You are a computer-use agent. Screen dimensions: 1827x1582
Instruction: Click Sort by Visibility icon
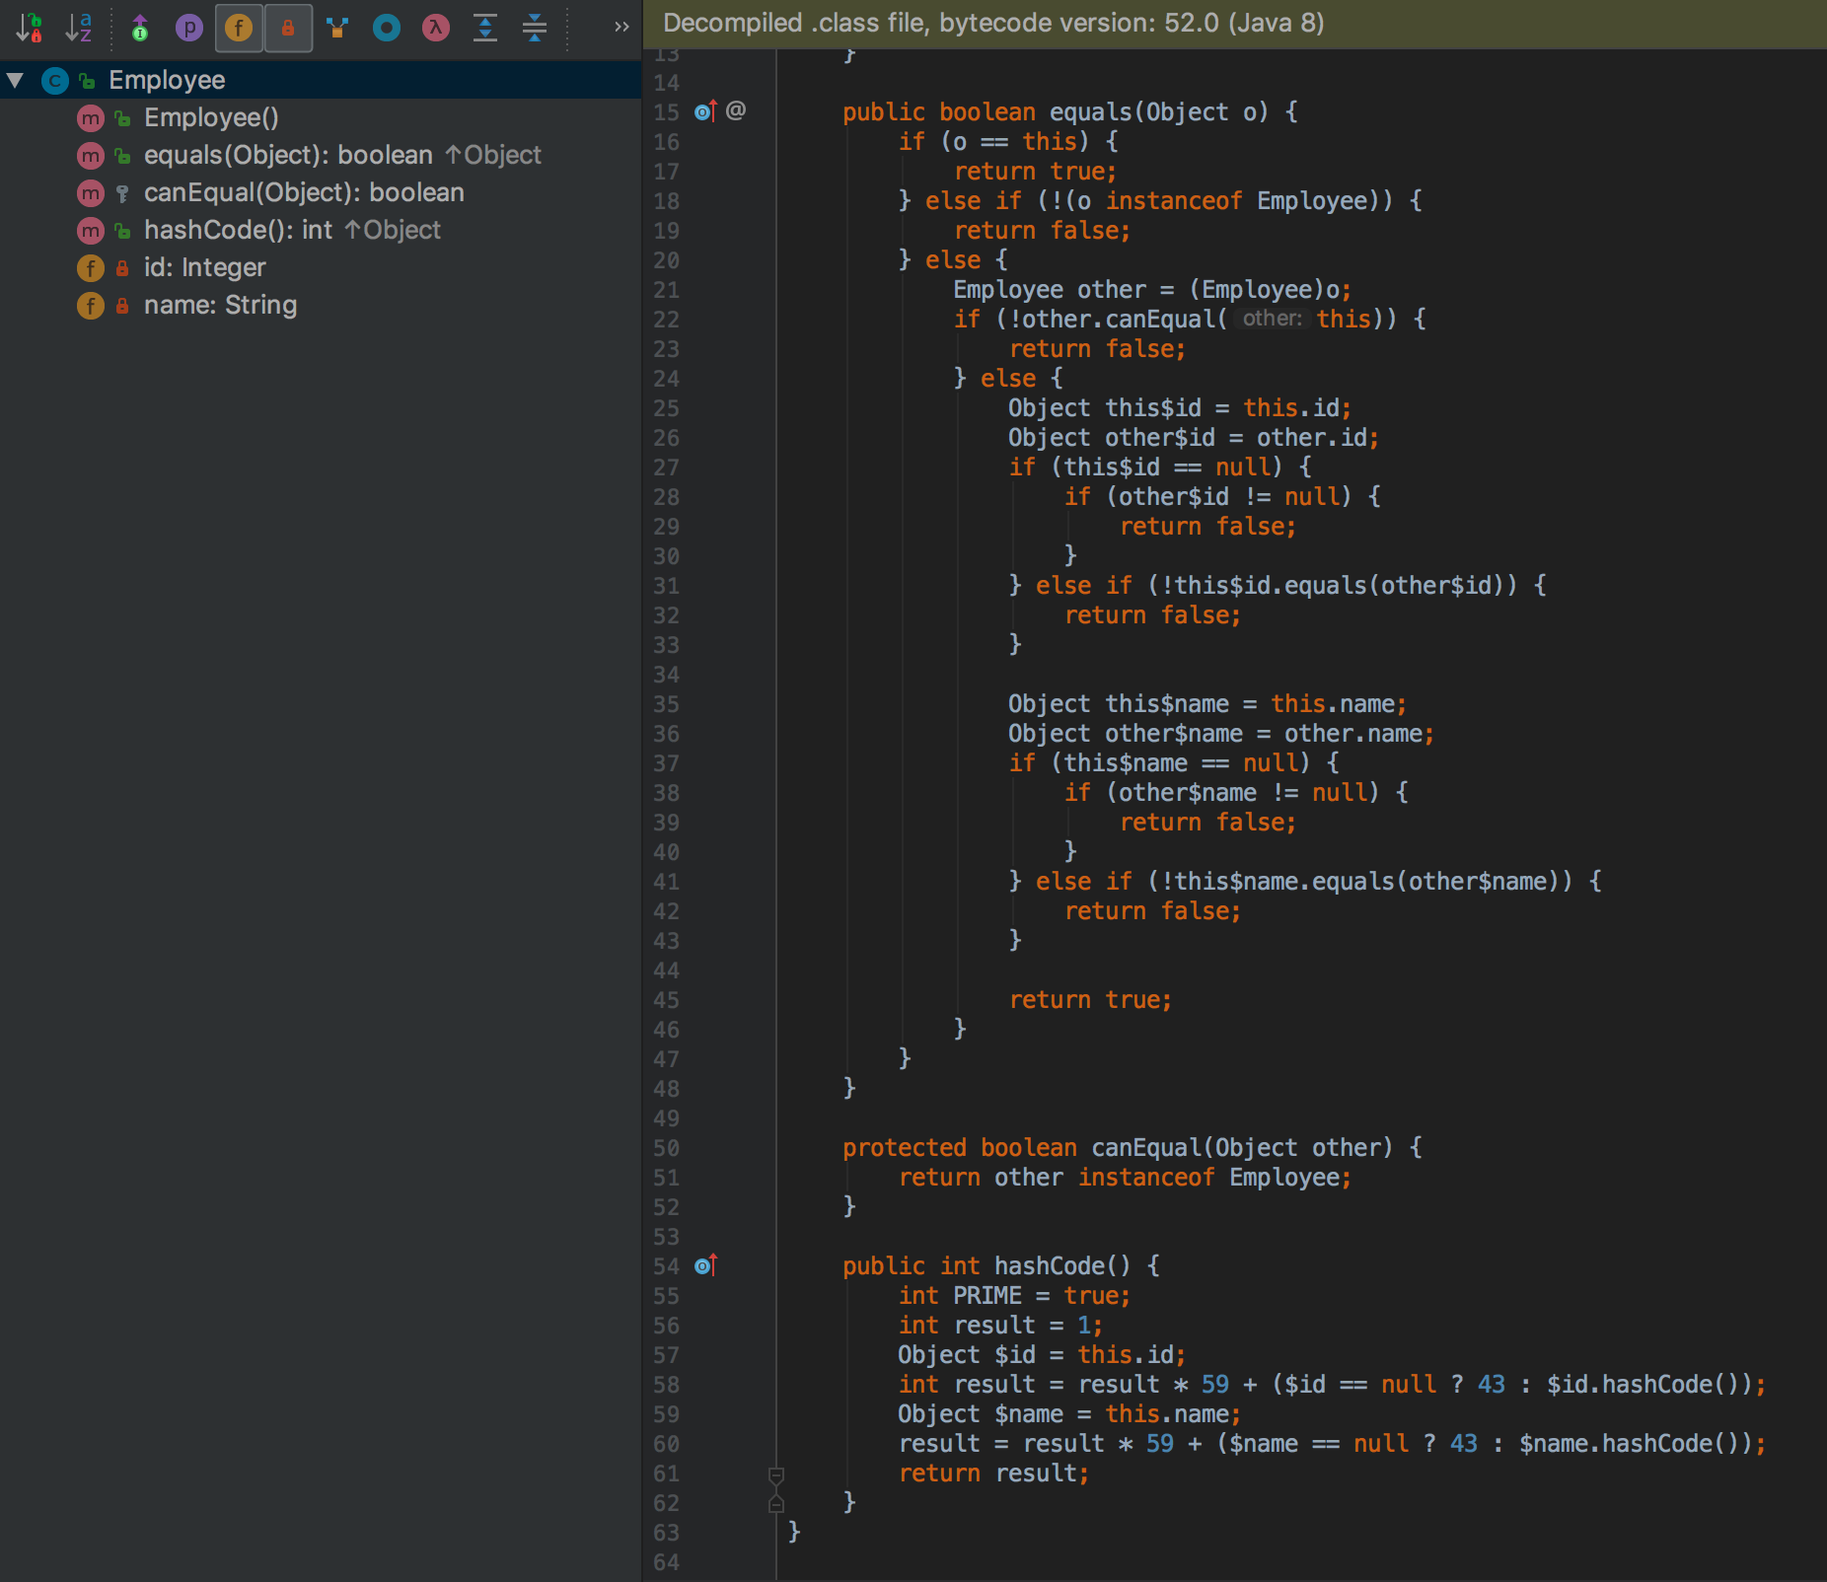click(30, 28)
